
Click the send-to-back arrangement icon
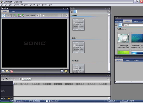23,15
